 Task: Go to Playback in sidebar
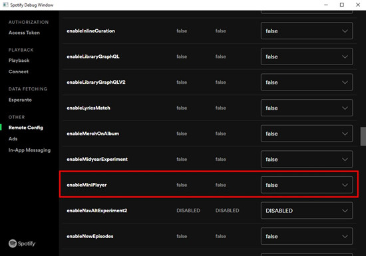click(x=19, y=61)
